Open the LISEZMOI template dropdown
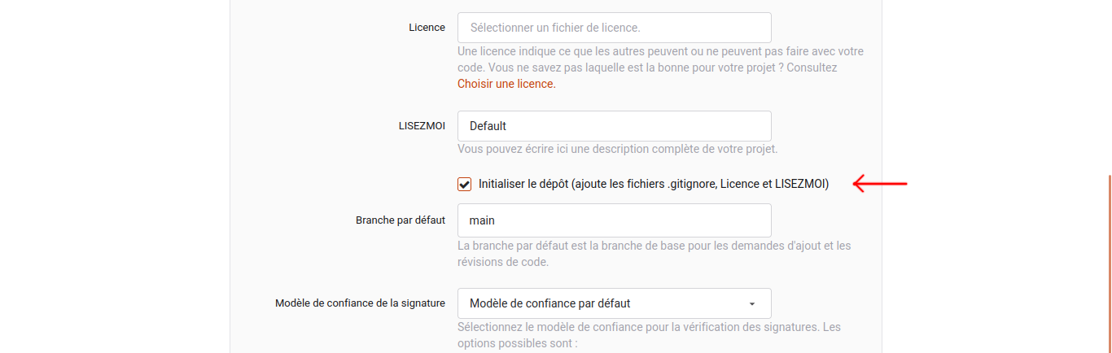This screenshot has width=1112, height=353. pos(614,126)
